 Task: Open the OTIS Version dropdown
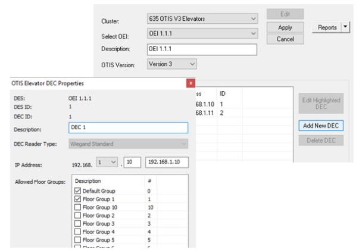coord(171,64)
